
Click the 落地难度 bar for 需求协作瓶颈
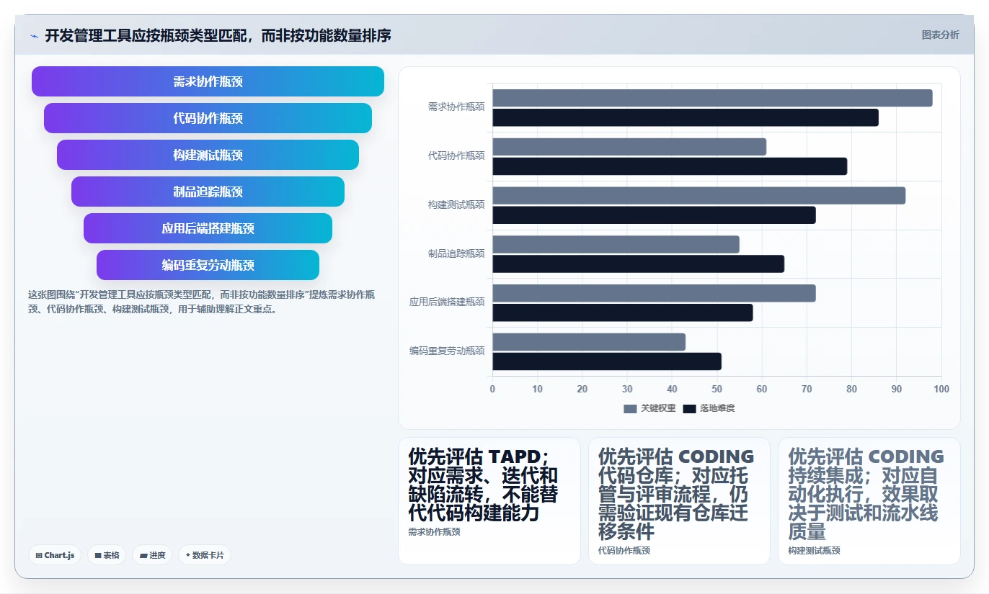[686, 117]
